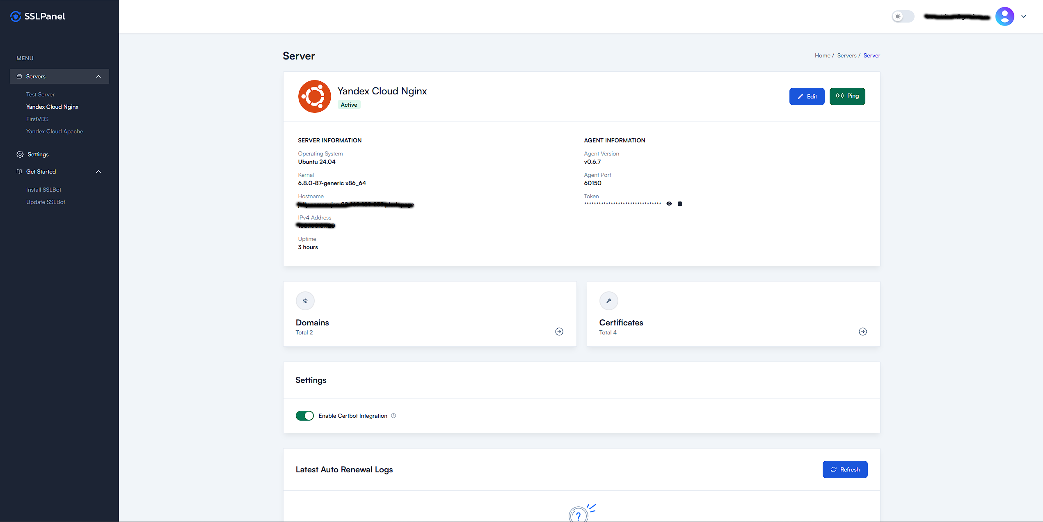The width and height of the screenshot is (1043, 522).
Task: Open Certificates via its arrow icon
Action: (x=862, y=332)
